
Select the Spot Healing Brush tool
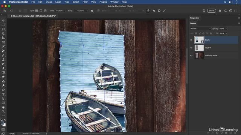click(3, 51)
